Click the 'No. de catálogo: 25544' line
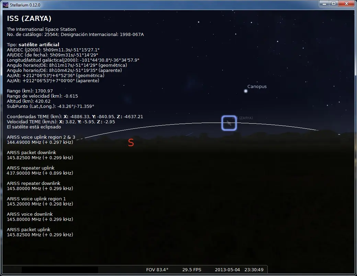 point(76,34)
